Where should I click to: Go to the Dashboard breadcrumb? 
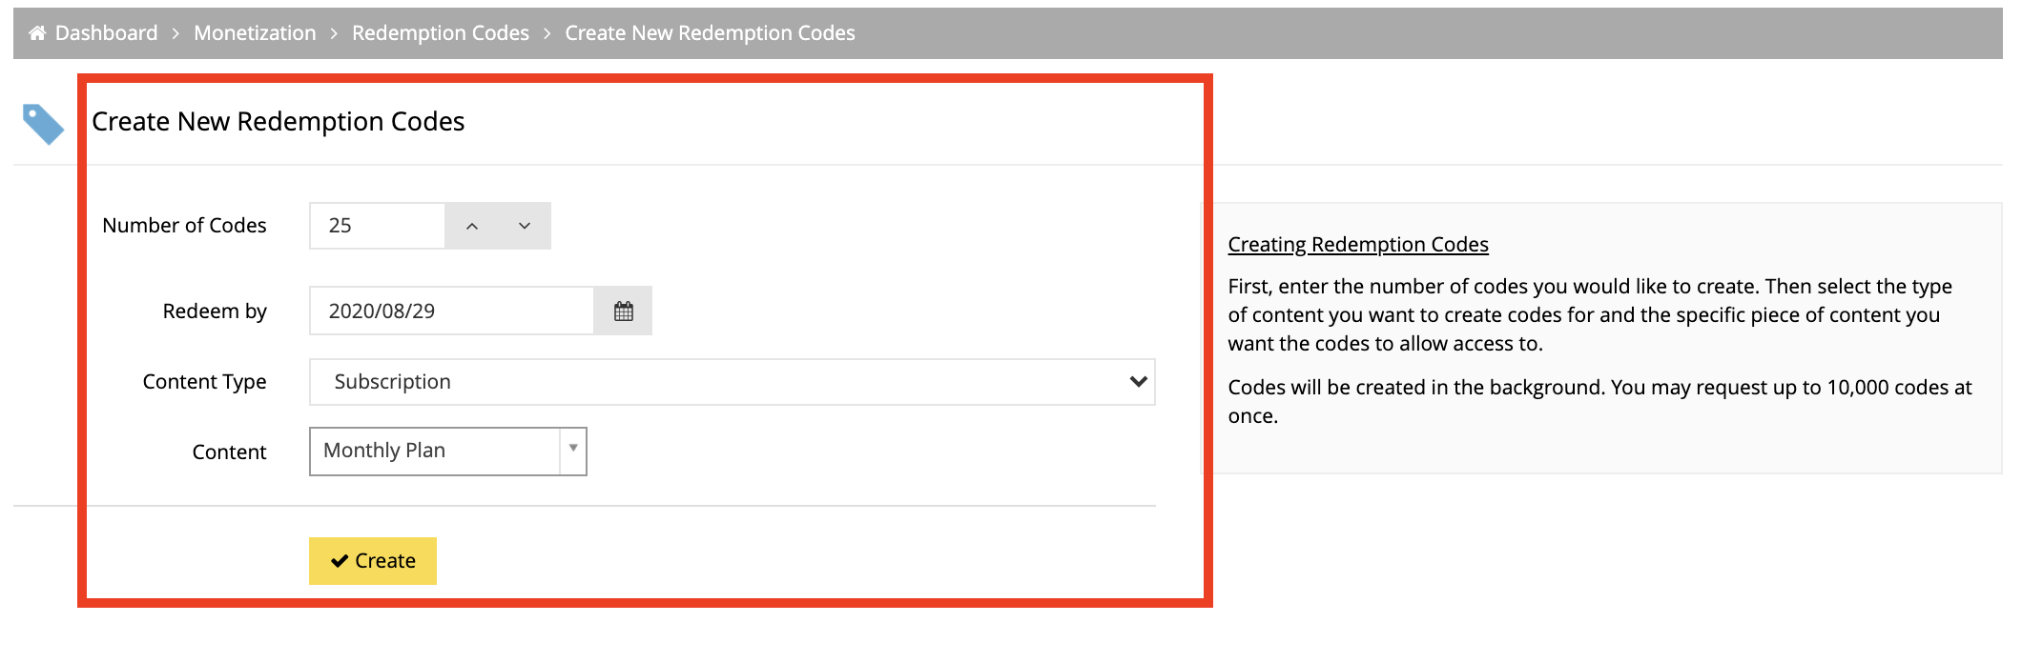point(106,33)
